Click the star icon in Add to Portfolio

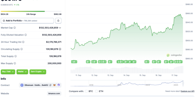point(4,21)
